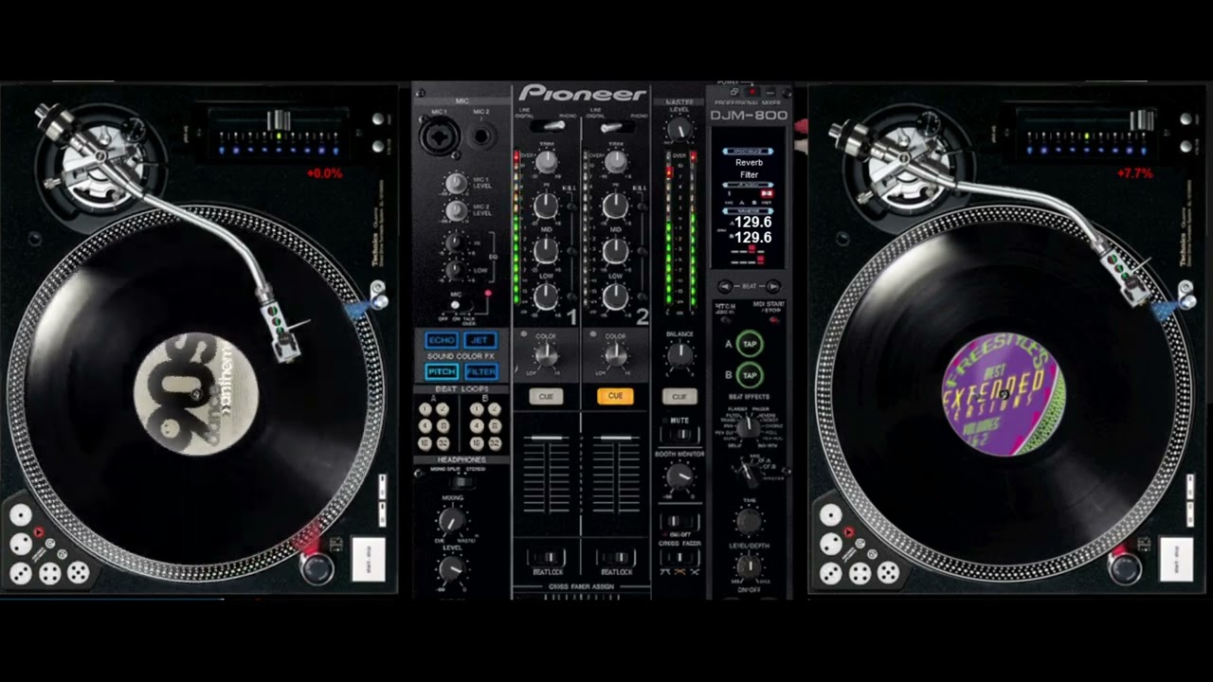Click the effect LEVEL/DEPTH knob
The width and height of the screenshot is (1213, 682).
point(749,566)
